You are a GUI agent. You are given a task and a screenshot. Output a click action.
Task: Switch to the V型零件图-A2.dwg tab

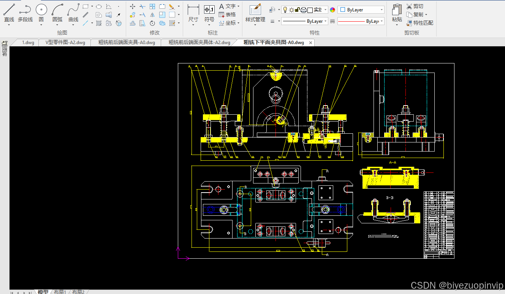point(65,43)
